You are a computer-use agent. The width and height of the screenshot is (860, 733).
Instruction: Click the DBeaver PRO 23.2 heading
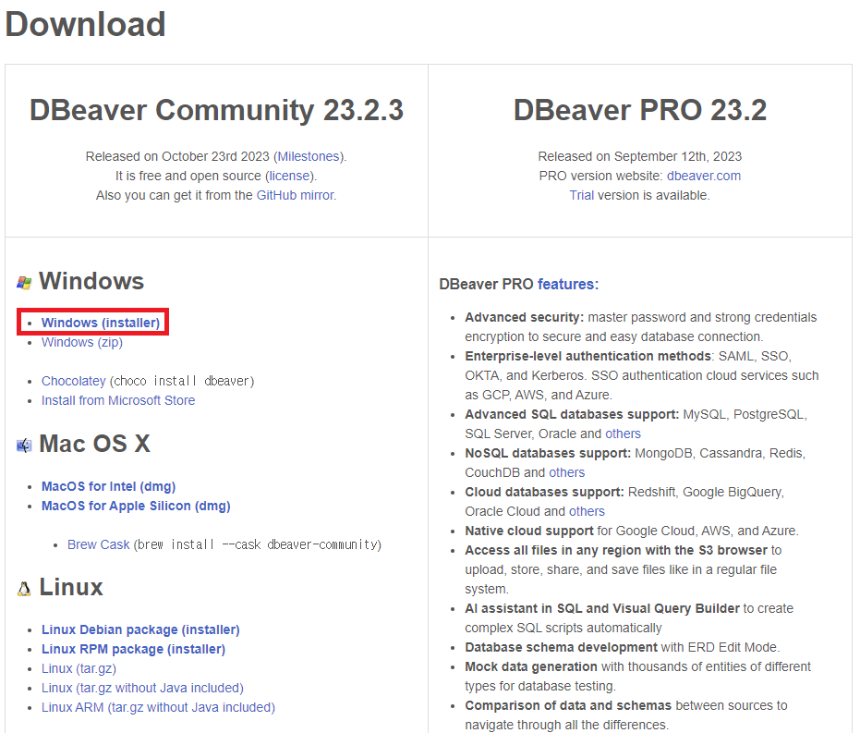click(640, 110)
